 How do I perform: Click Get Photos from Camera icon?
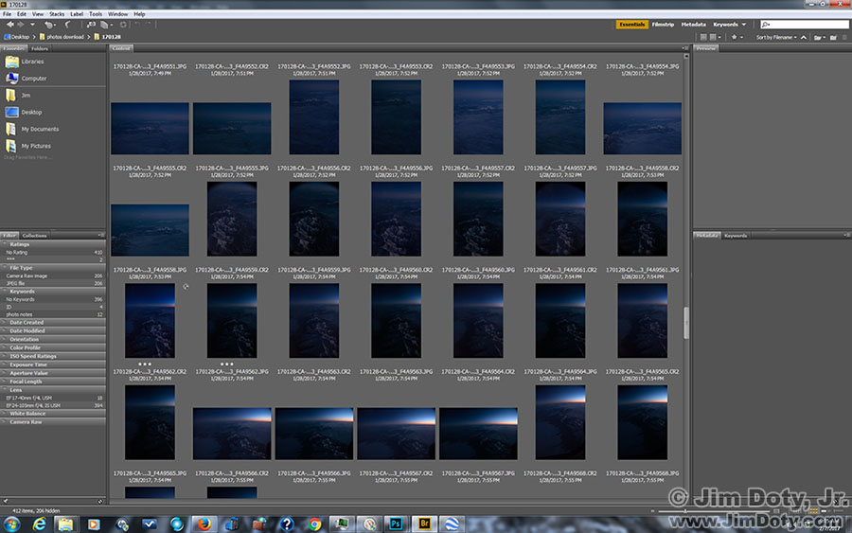(91, 25)
